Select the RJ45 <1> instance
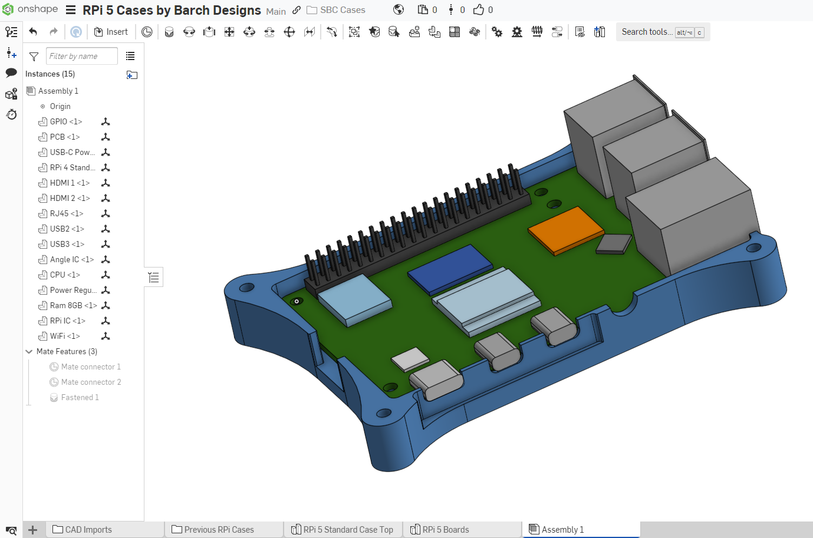 pos(67,213)
